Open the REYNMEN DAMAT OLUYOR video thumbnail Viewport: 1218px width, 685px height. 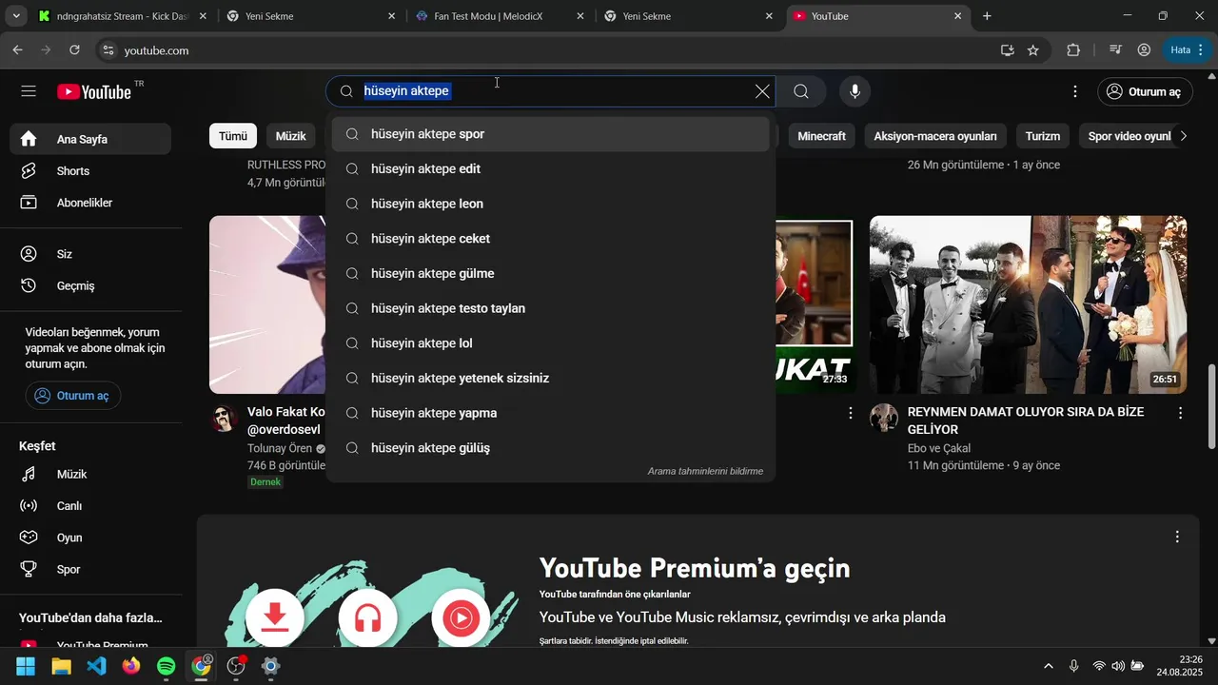click(1028, 304)
